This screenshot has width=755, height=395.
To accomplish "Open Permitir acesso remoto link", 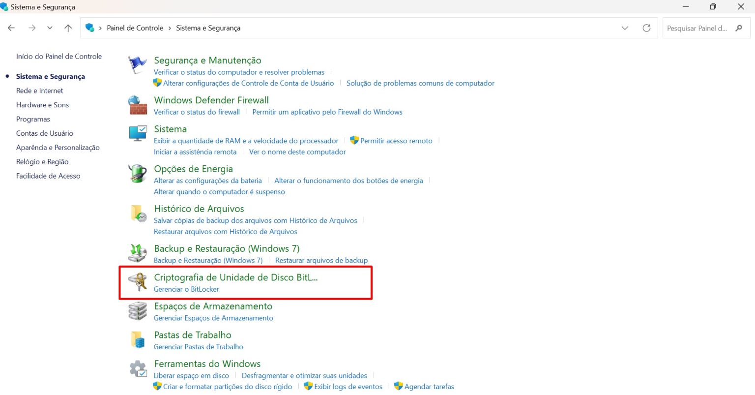I will point(396,141).
